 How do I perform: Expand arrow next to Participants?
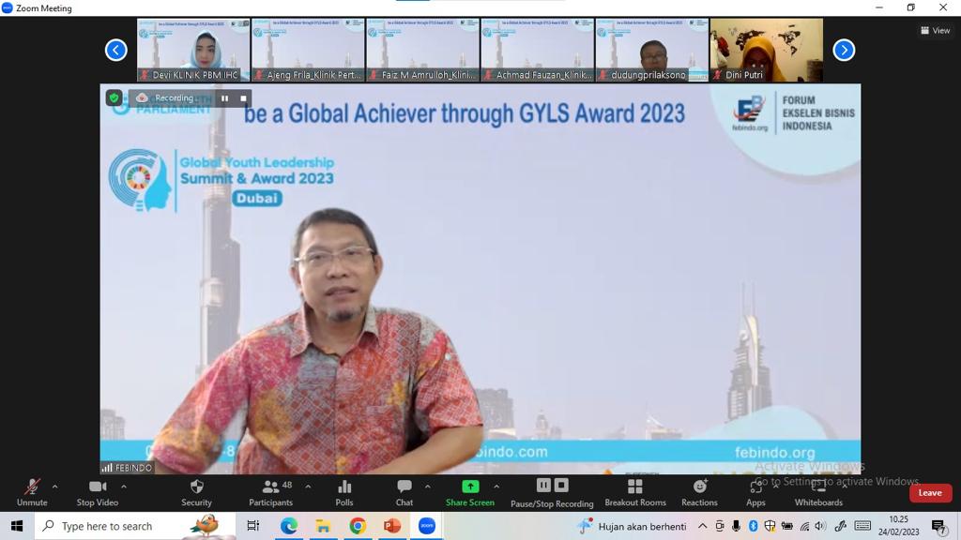click(308, 487)
